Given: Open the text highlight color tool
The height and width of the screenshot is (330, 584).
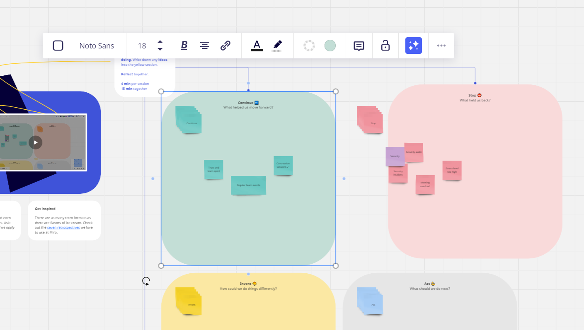Looking at the screenshot, I should [x=277, y=46].
